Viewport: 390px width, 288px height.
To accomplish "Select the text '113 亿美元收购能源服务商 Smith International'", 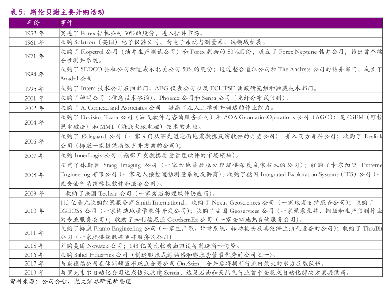I will [122, 202].
